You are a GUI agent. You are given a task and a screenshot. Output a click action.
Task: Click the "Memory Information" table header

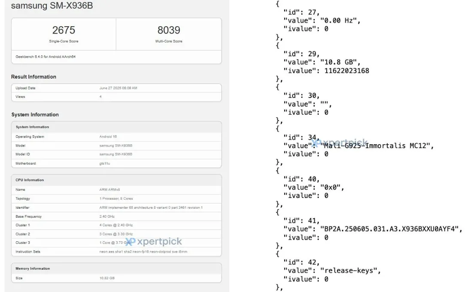33,269
